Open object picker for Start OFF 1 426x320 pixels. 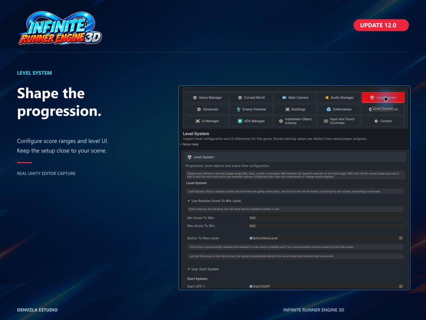[401, 286]
